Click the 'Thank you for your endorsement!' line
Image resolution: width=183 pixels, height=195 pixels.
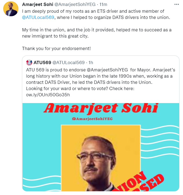[x=56, y=48]
